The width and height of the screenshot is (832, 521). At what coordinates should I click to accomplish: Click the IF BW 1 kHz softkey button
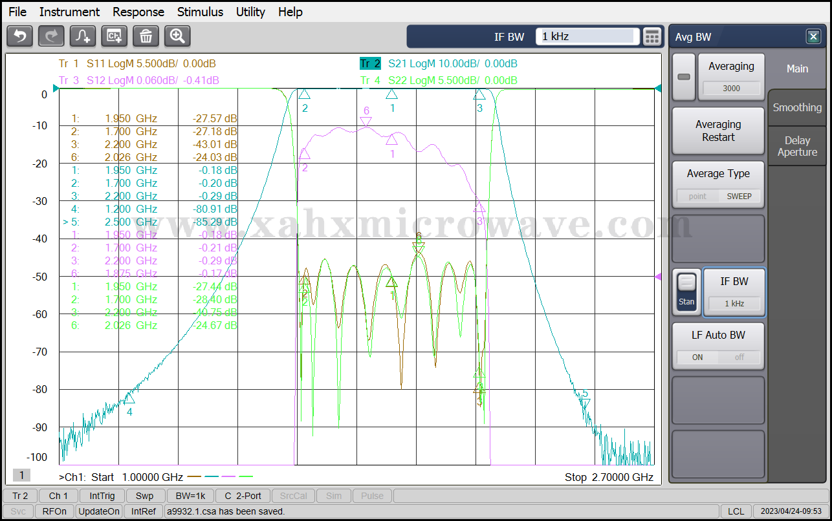(x=734, y=292)
